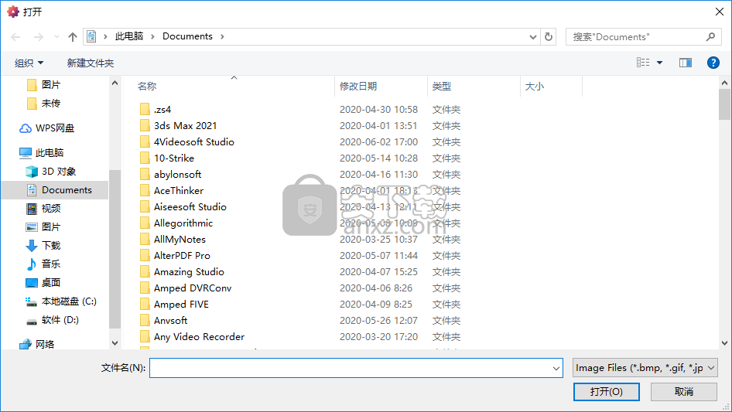This screenshot has width=732, height=412.
Task: Select 软件 (D:) drive
Action: pos(53,320)
